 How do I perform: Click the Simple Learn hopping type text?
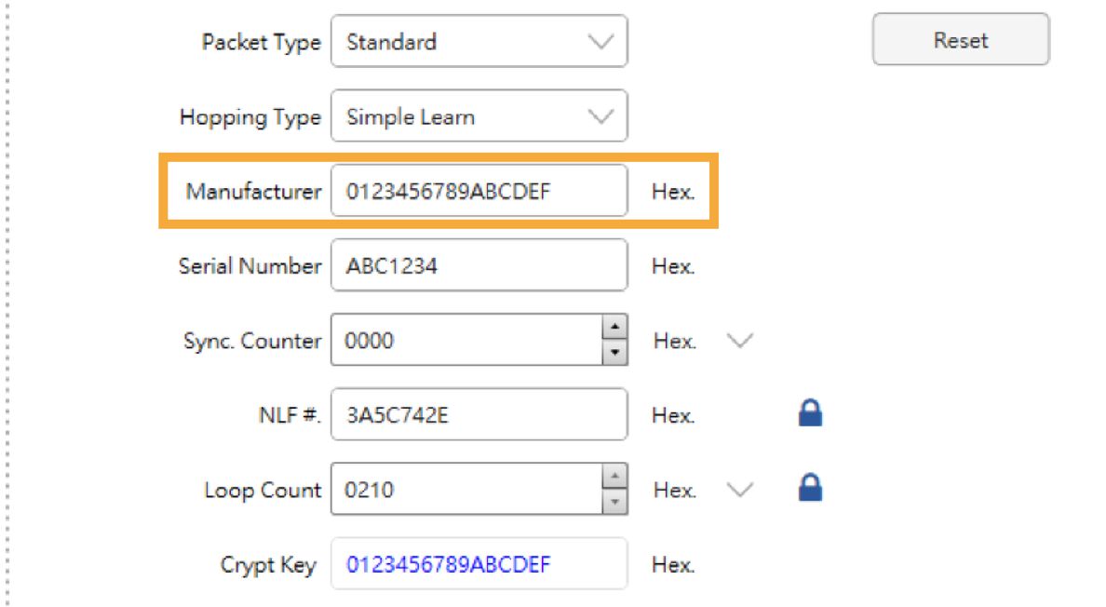coord(411,117)
